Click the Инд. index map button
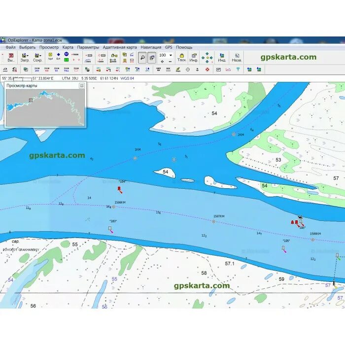This screenshot has width=345, height=345. (x=222, y=58)
